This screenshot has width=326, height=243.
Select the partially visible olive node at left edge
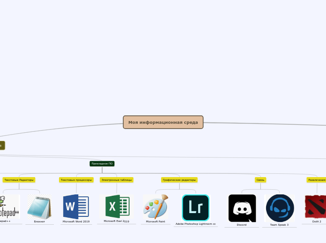pos(2,145)
